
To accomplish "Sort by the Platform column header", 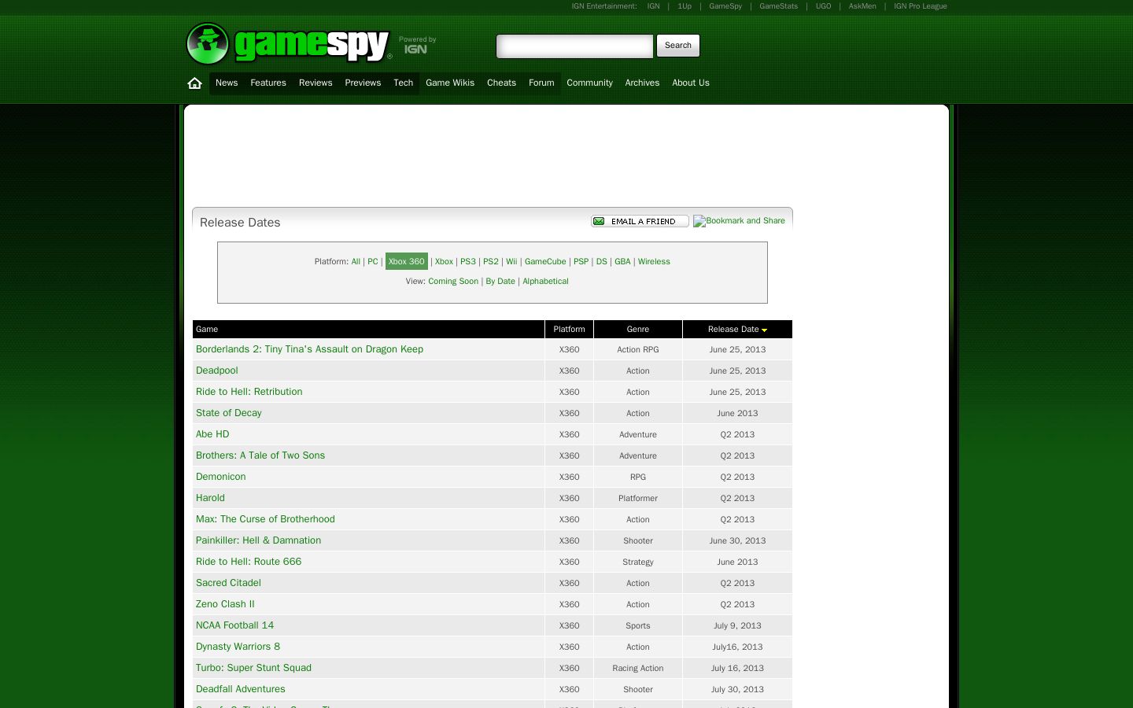I will [x=569, y=330].
